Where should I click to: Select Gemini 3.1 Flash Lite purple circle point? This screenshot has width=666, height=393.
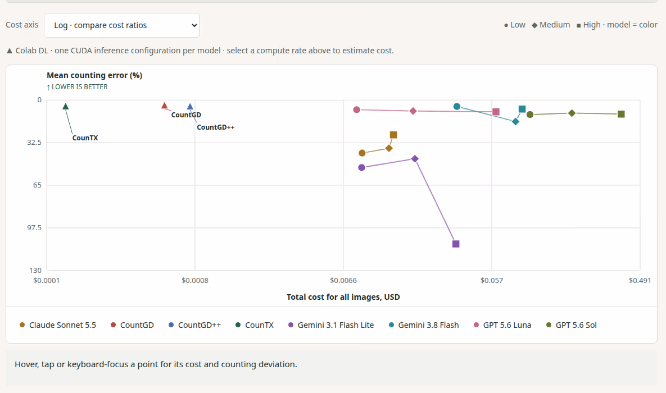pos(361,168)
